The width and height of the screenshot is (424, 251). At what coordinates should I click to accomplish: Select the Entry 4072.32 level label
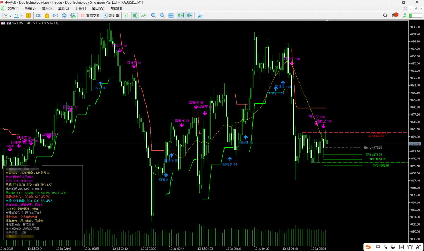(x=373, y=148)
